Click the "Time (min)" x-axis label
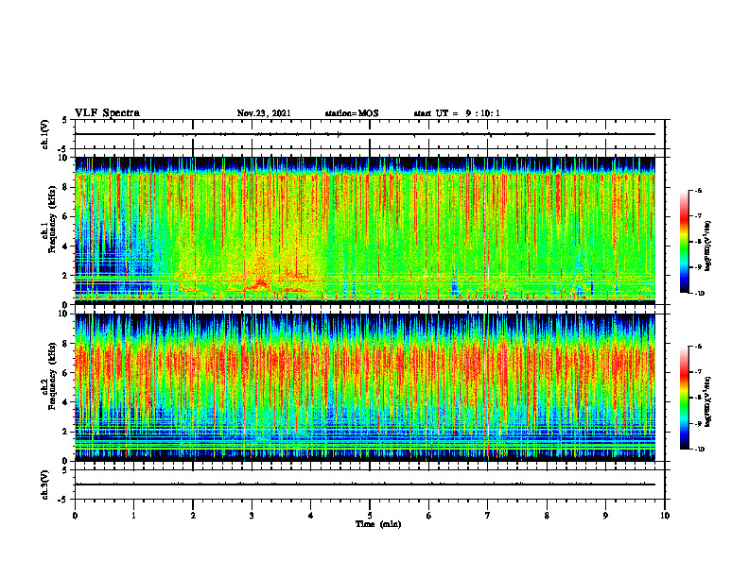Viewport: 749px width, 578px height. [x=378, y=524]
